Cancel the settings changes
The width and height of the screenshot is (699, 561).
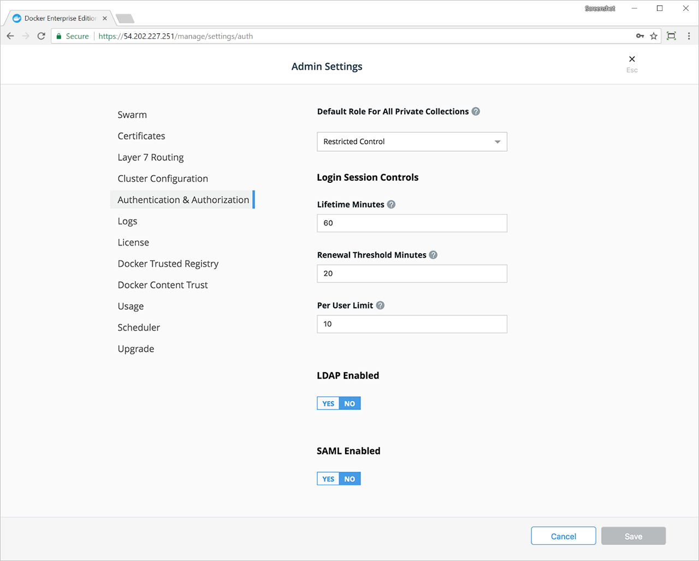point(563,535)
